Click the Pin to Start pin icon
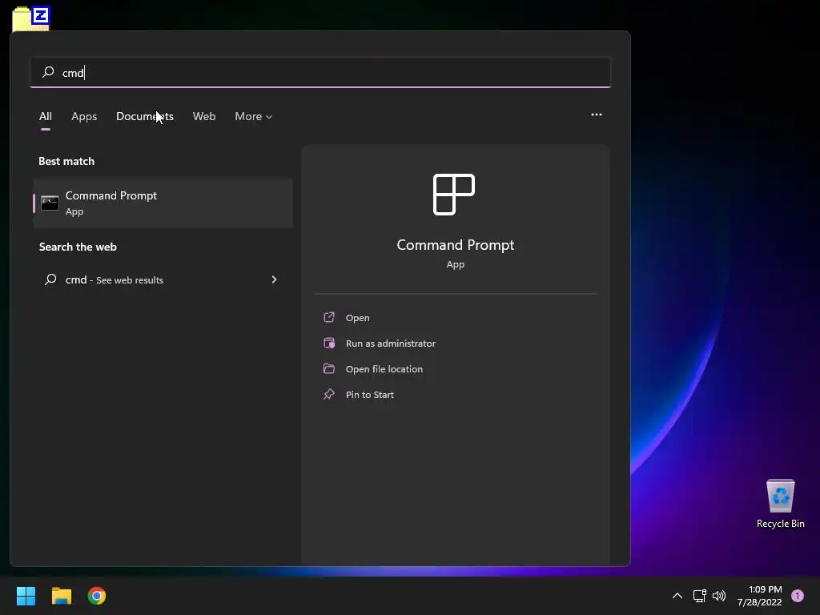The image size is (820, 615). [x=329, y=394]
